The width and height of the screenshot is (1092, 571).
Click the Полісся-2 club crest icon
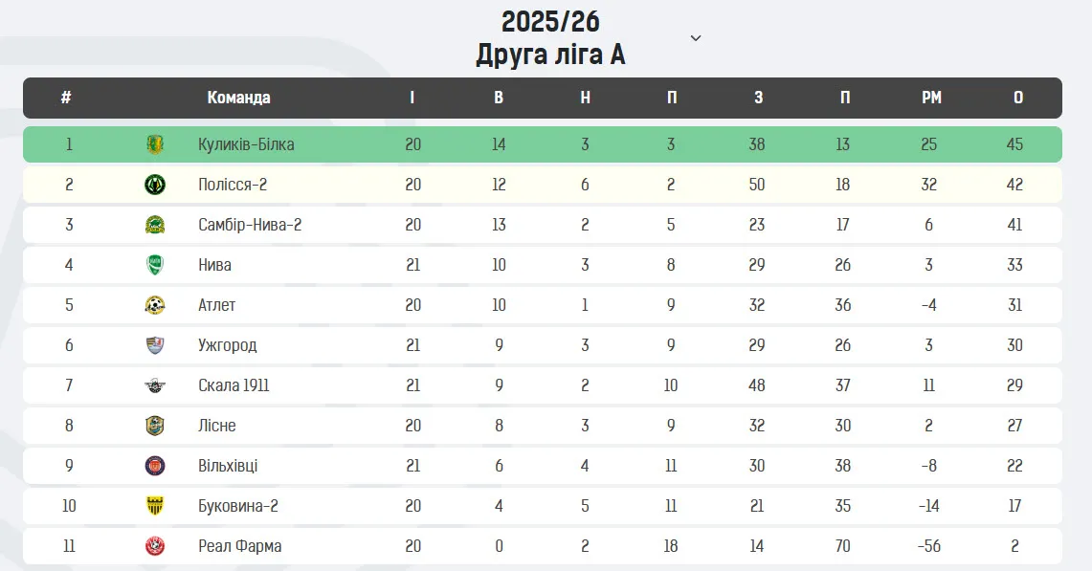coord(155,185)
